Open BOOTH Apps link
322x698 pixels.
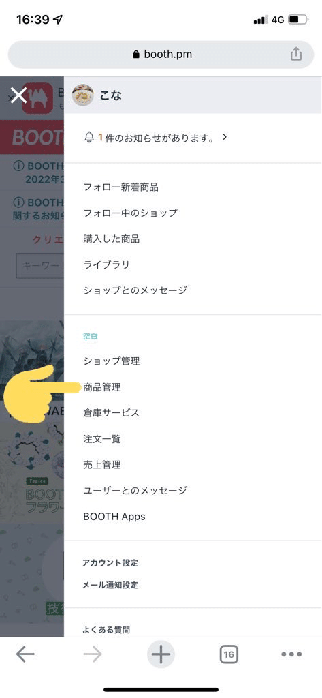[114, 517]
